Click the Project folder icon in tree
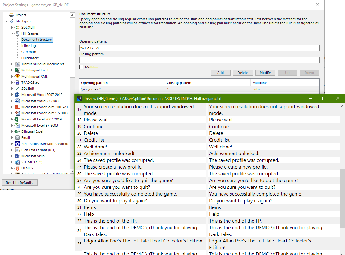 [12, 15]
